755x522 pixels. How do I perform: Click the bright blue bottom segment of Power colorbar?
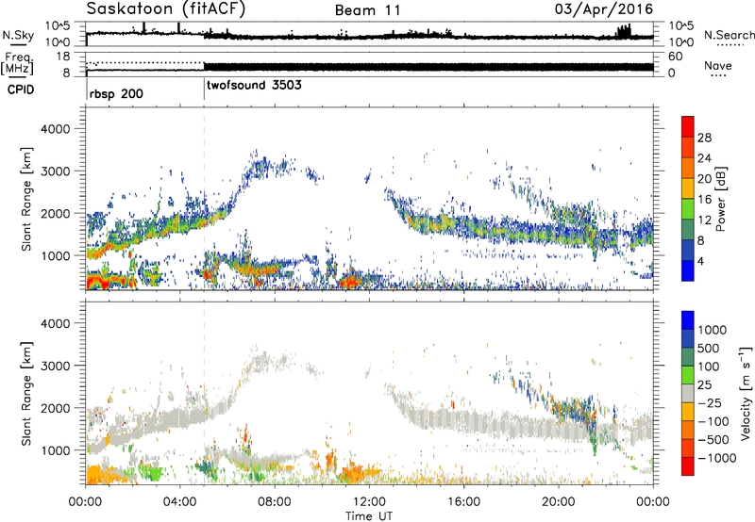[x=688, y=270]
